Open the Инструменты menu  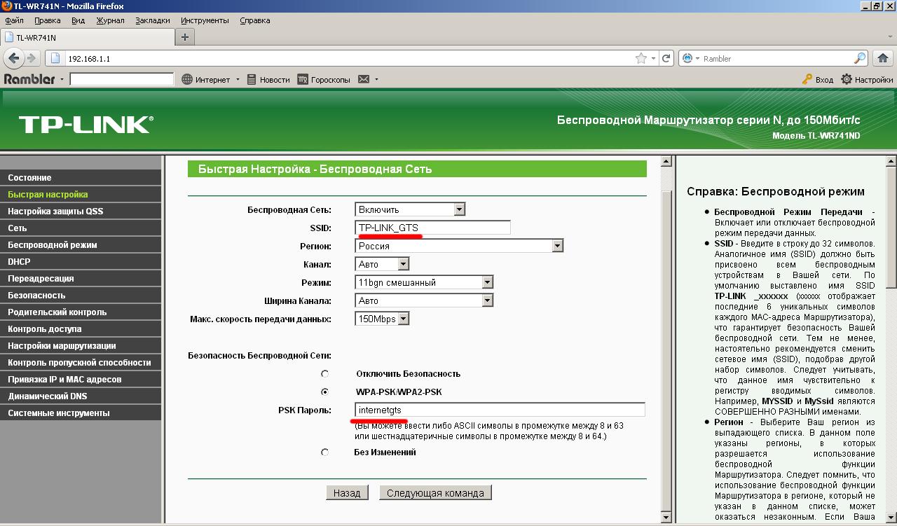click(x=205, y=20)
